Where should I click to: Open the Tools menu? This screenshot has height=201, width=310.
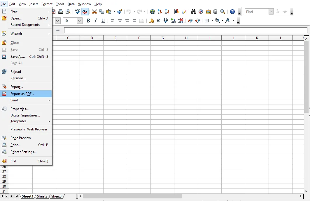pos(60,4)
